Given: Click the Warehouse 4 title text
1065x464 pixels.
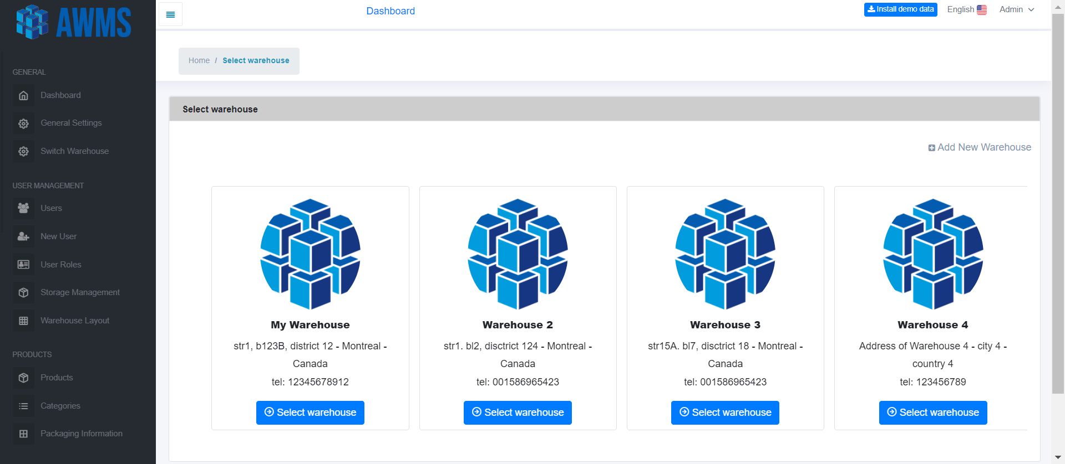Looking at the screenshot, I should 933,325.
